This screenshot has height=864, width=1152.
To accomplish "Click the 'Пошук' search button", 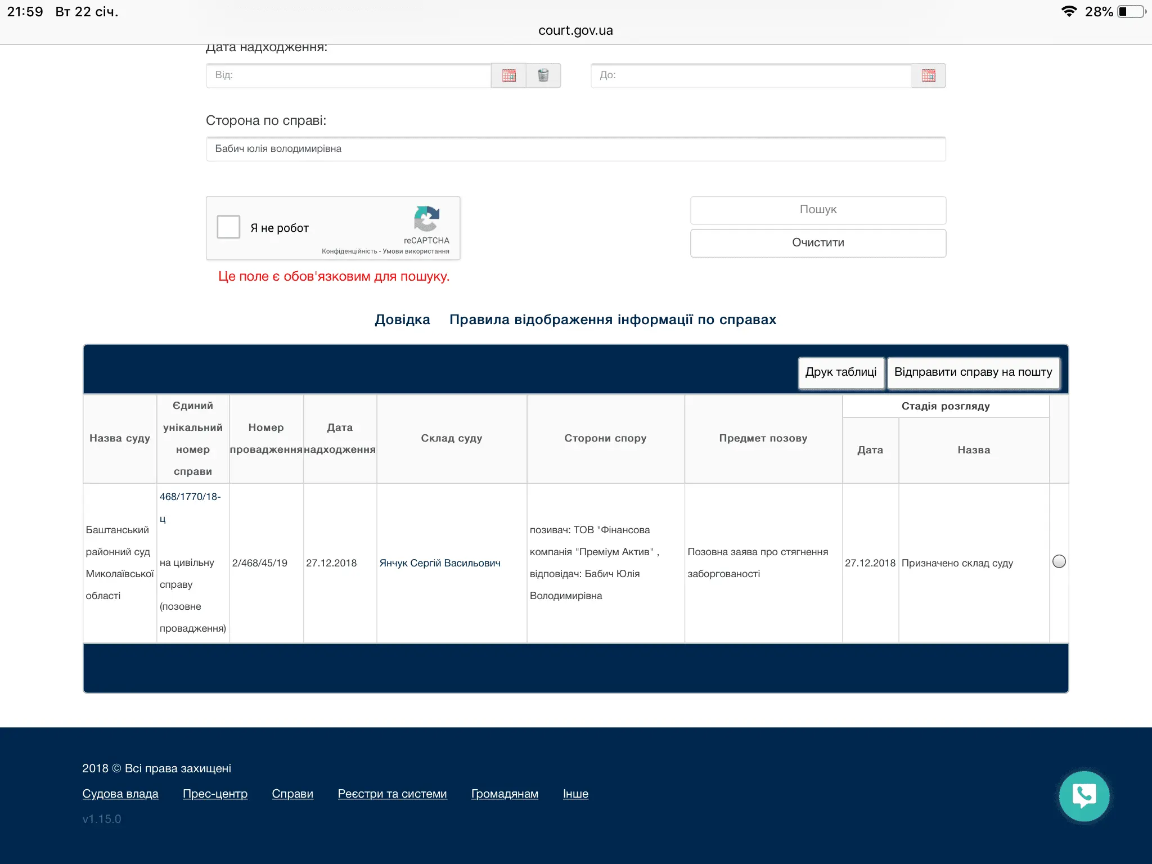I will pyautogui.click(x=818, y=210).
